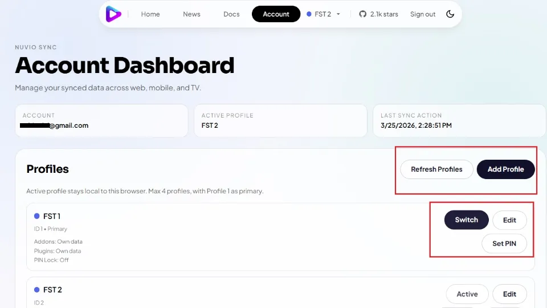Open the Docs page

[231, 14]
